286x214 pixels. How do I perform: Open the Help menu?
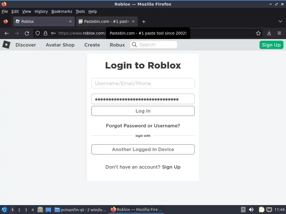[x=93, y=11]
